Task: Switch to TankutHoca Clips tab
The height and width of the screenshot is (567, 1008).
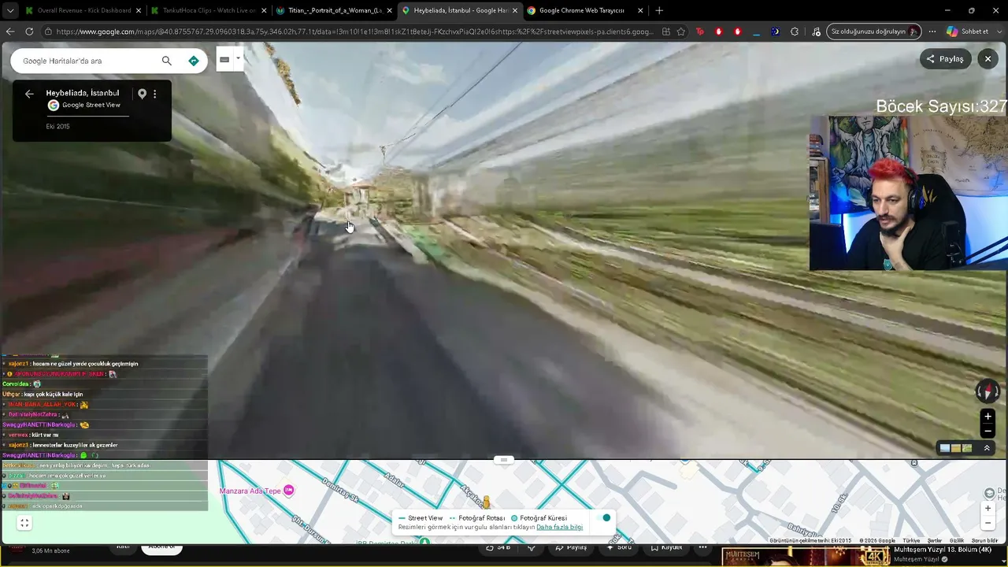Action: click(x=208, y=10)
